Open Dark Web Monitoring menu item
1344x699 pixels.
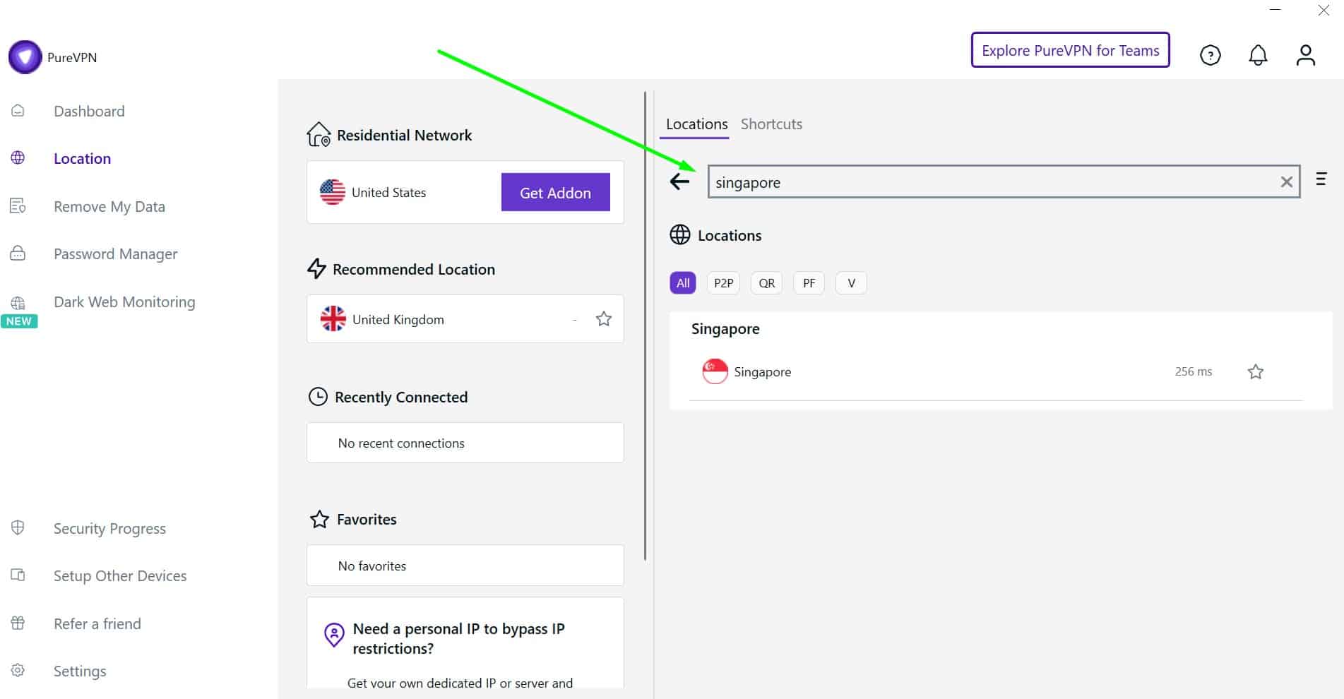pyautogui.click(x=124, y=302)
